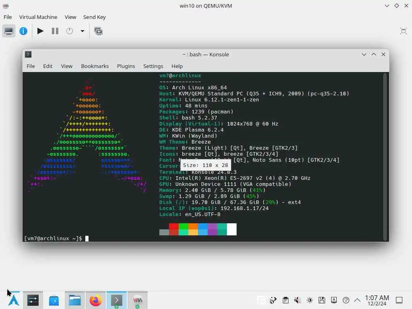Open the Virtual Machine menu
Image resolution: width=412 pixels, height=309 pixels.
(38, 17)
